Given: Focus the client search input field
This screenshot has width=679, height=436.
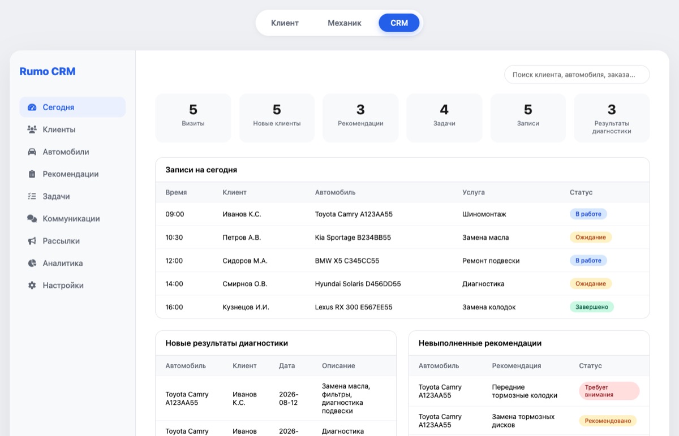Looking at the screenshot, I should (577, 74).
